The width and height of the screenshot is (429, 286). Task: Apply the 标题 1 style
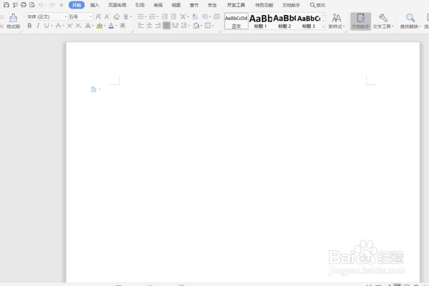tap(260, 21)
